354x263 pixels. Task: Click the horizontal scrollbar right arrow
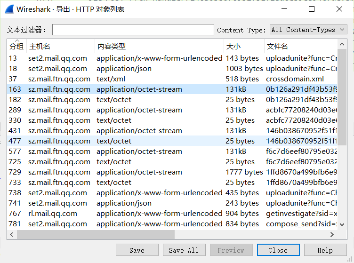[332, 235]
